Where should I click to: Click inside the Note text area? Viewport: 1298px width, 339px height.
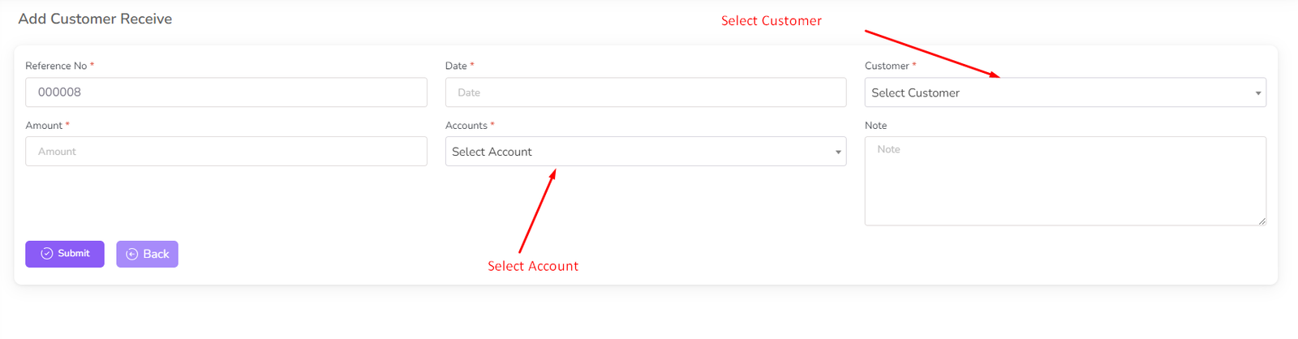[1064, 181]
